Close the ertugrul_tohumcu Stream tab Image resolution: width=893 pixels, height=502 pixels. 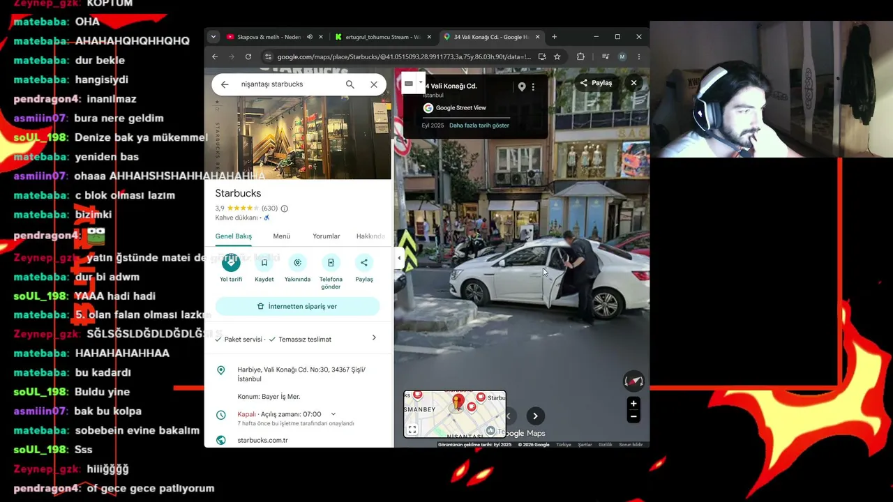coord(429,37)
